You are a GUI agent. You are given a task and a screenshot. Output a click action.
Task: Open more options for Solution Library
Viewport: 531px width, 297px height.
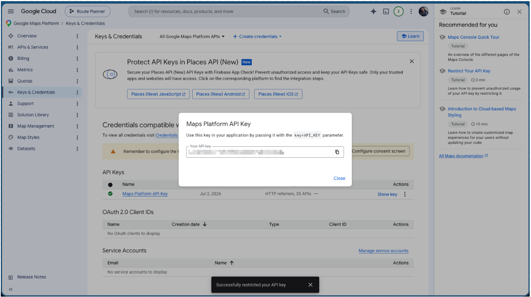(x=77, y=115)
